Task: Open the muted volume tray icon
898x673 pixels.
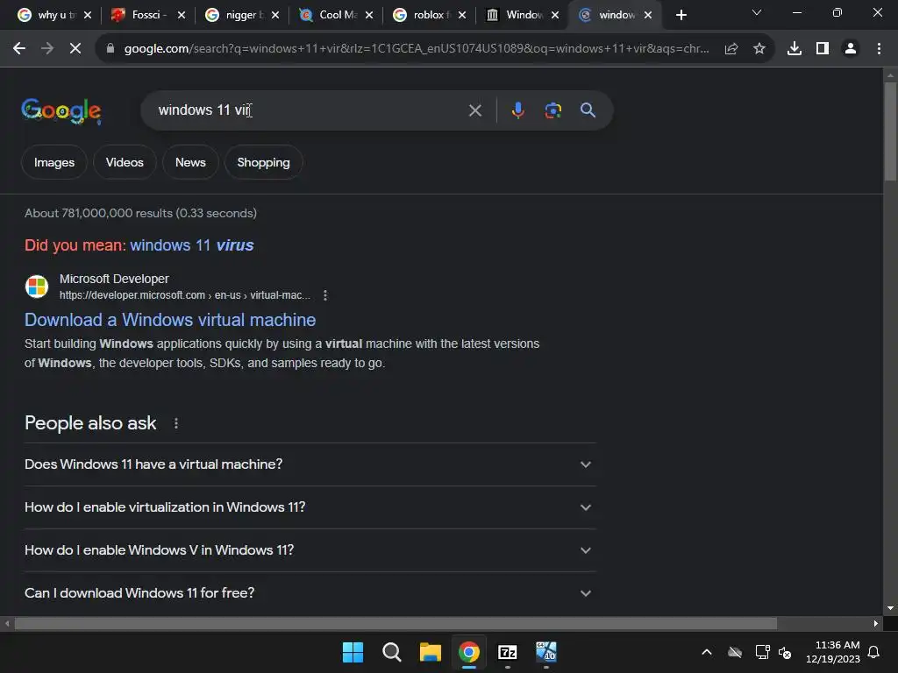Action: (785, 652)
